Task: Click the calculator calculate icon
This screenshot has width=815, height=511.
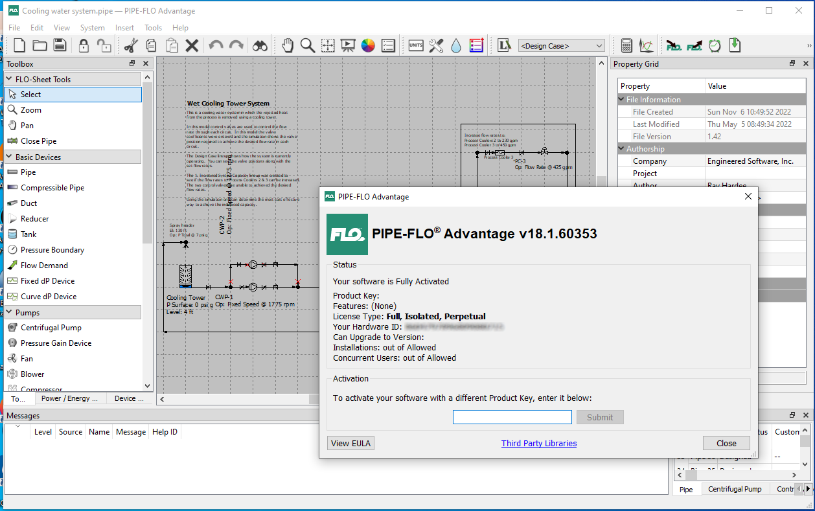Action: (x=626, y=45)
